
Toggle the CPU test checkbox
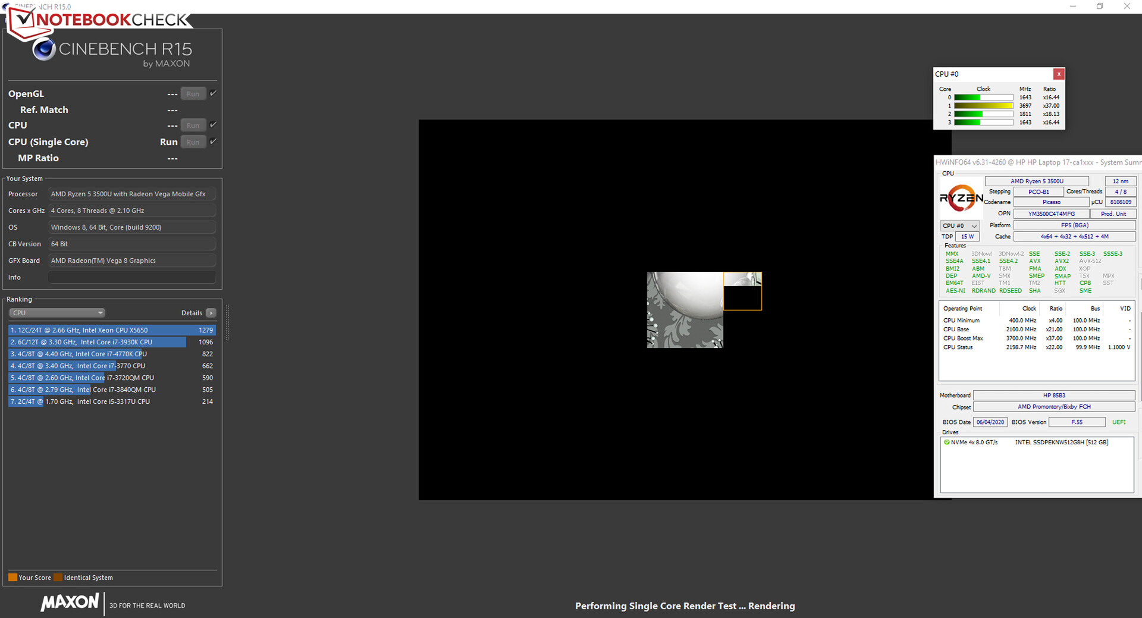tap(213, 125)
